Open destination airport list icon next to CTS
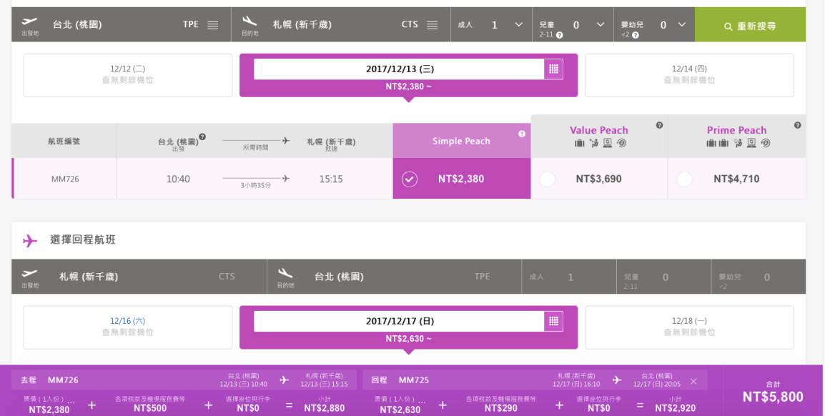825x416 pixels. [432, 25]
